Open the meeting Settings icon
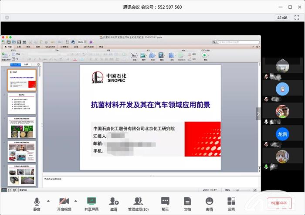 tap(231, 203)
